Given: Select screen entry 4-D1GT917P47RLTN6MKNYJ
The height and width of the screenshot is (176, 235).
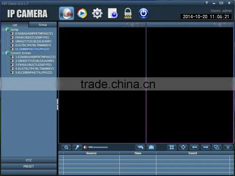Looking at the screenshot, I should [34, 69].
